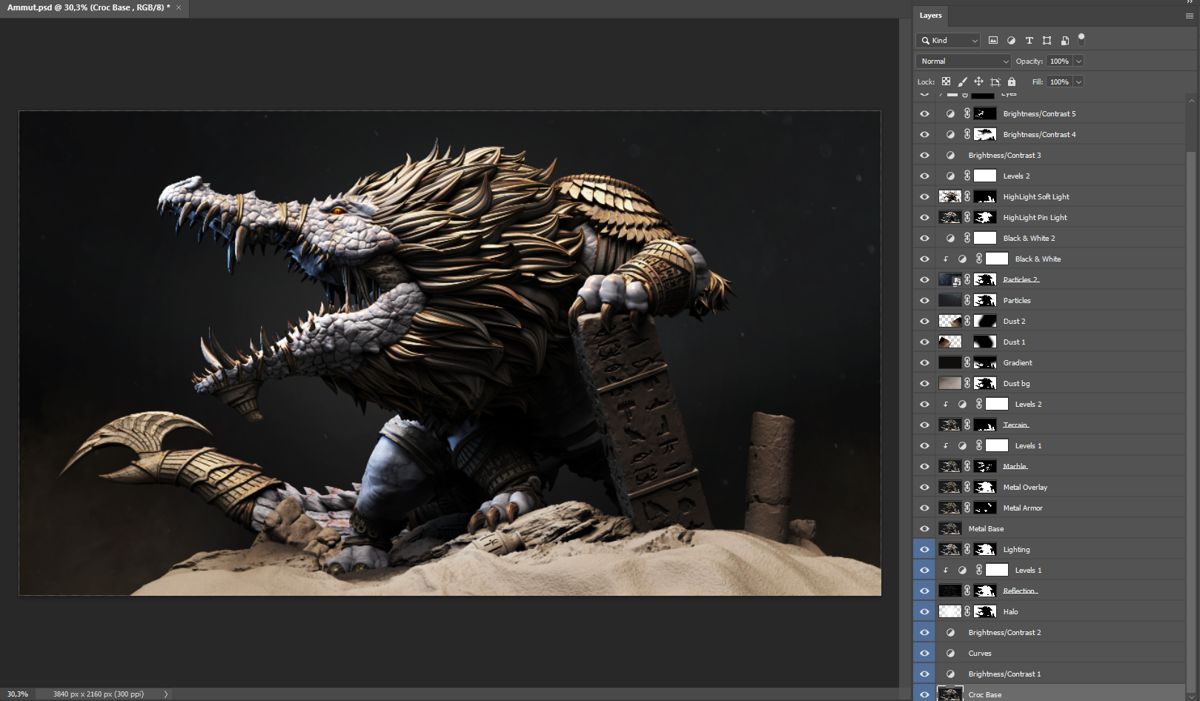1200x701 pixels.
Task: Filter layers by smart objects icon
Action: (1064, 41)
